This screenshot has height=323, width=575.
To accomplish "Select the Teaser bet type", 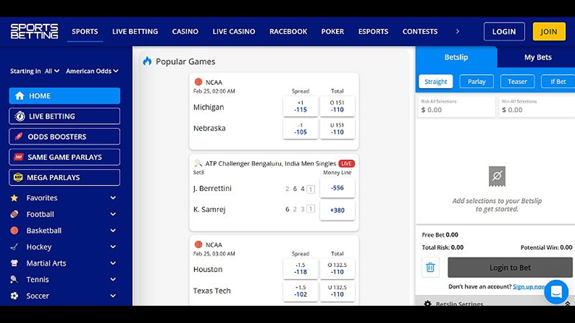I will coord(517,82).
